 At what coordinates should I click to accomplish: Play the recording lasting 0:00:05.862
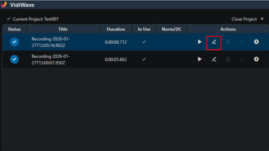(199, 59)
